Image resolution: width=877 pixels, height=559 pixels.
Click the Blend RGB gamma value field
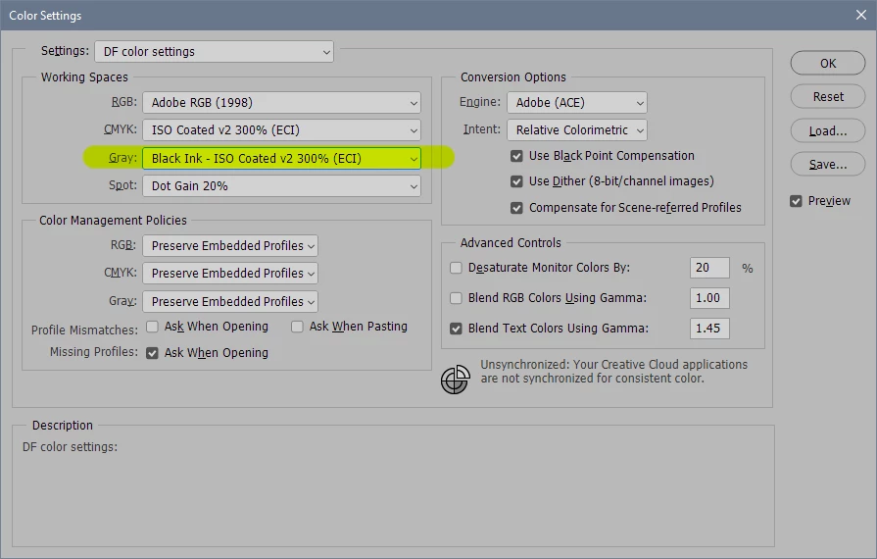pyautogui.click(x=709, y=298)
